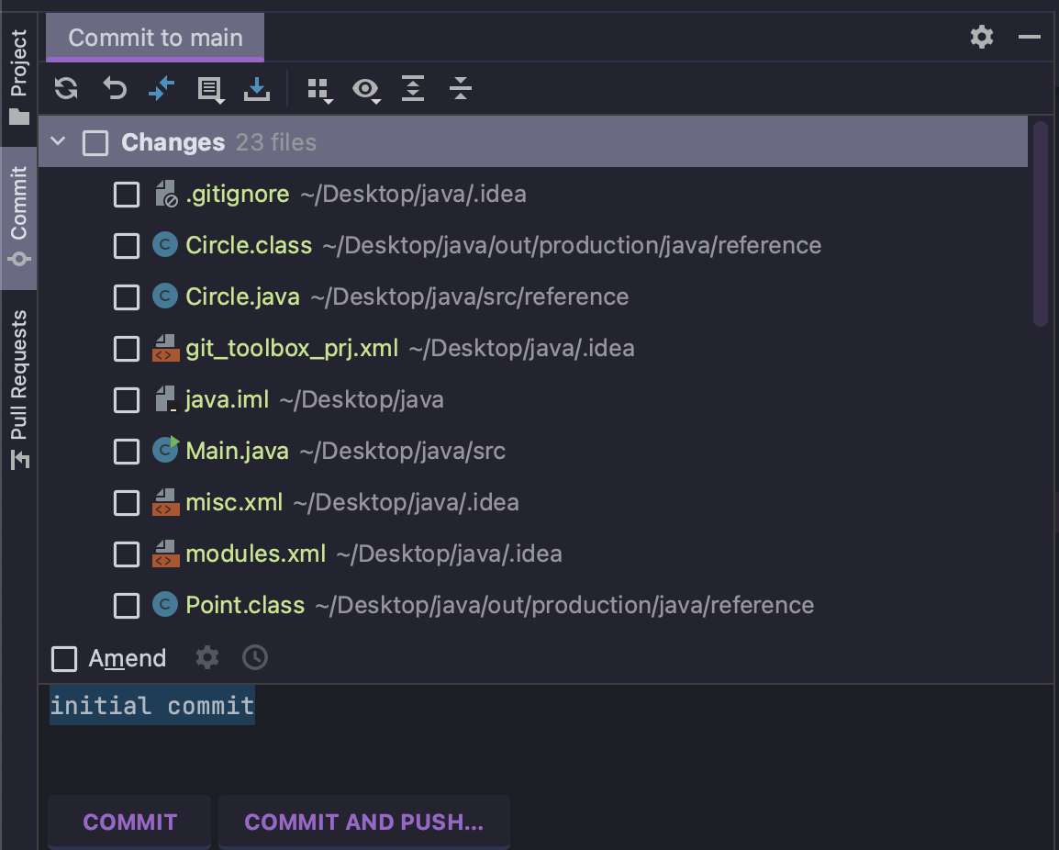Tick the misc.xml checkbox
This screenshot has height=850, width=1059.
tap(127, 503)
